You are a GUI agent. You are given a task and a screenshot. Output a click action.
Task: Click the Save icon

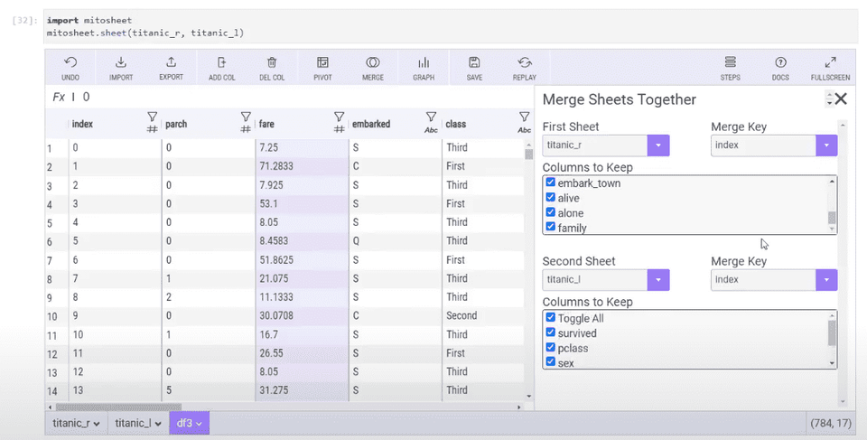click(x=474, y=62)
